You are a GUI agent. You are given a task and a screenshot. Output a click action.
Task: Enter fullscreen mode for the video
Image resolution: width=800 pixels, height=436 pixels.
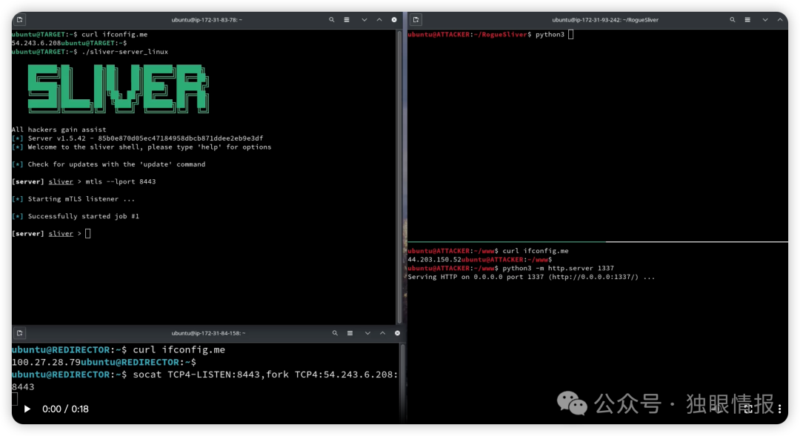coord(748,409)
